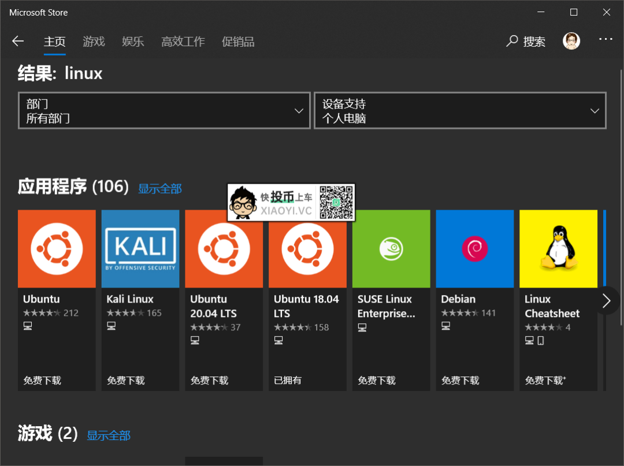Click Ubuntu 20.04 LTS rating 37
The width and height of the screenshot is (624, 466).
click(216, 327)
